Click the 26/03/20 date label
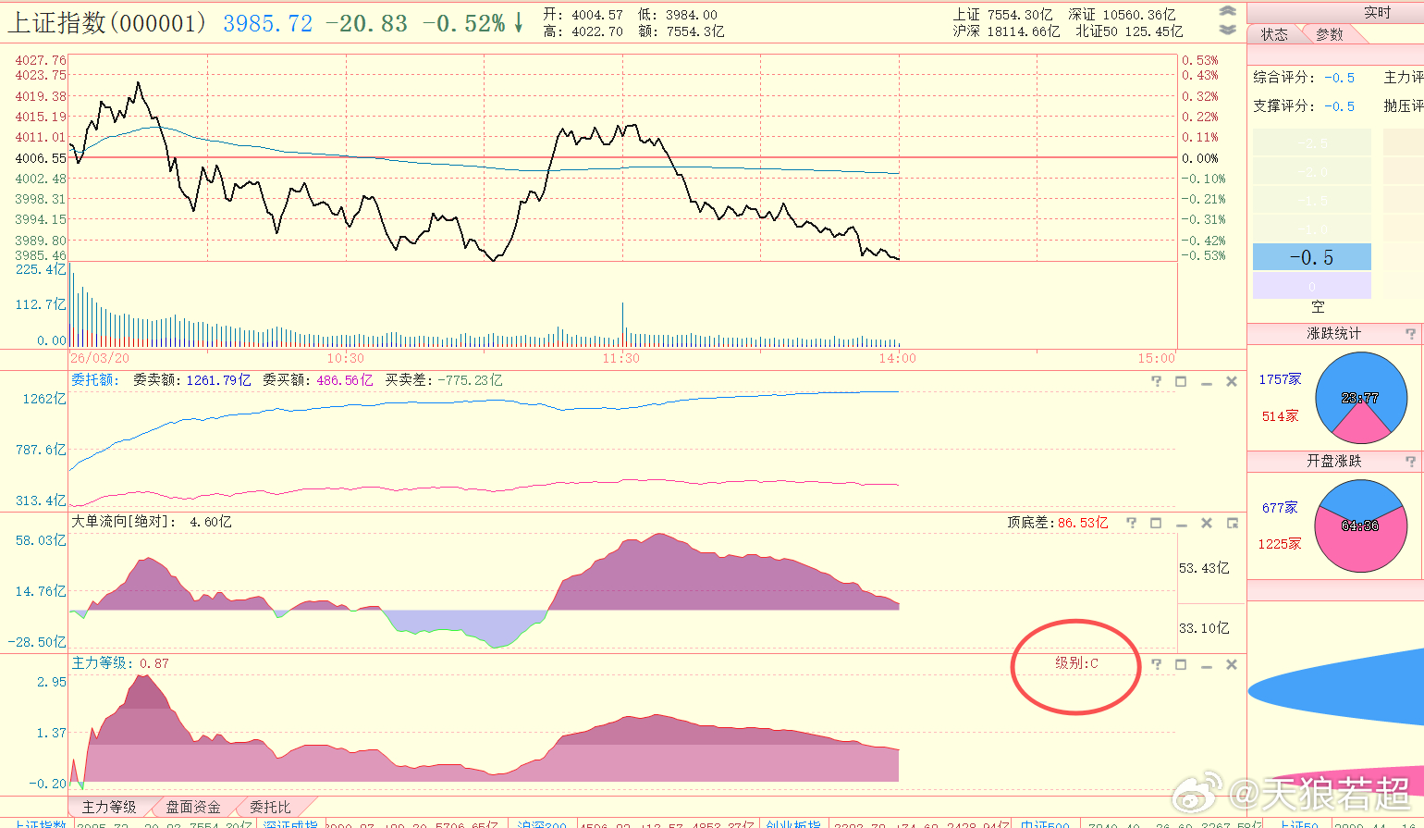This screenshot has height=828, width=1424. point(100,358)
